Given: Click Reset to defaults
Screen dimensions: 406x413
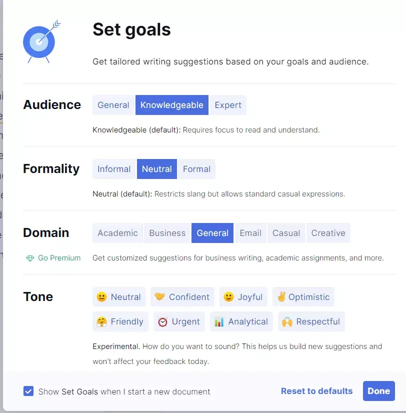Looking at the screenshot, I should (316, 391).
